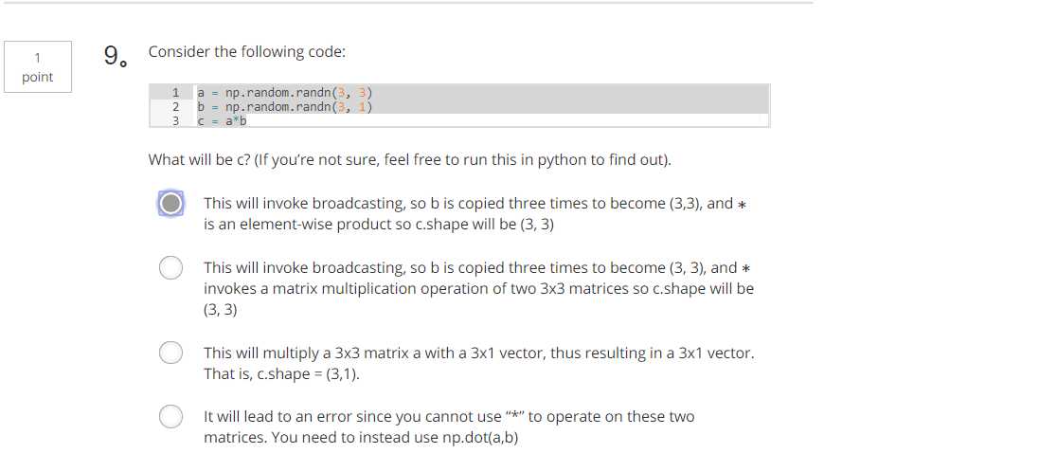Click the "Consider the following code:" text
Screen dimensions: 1039x453
point(247,52)
